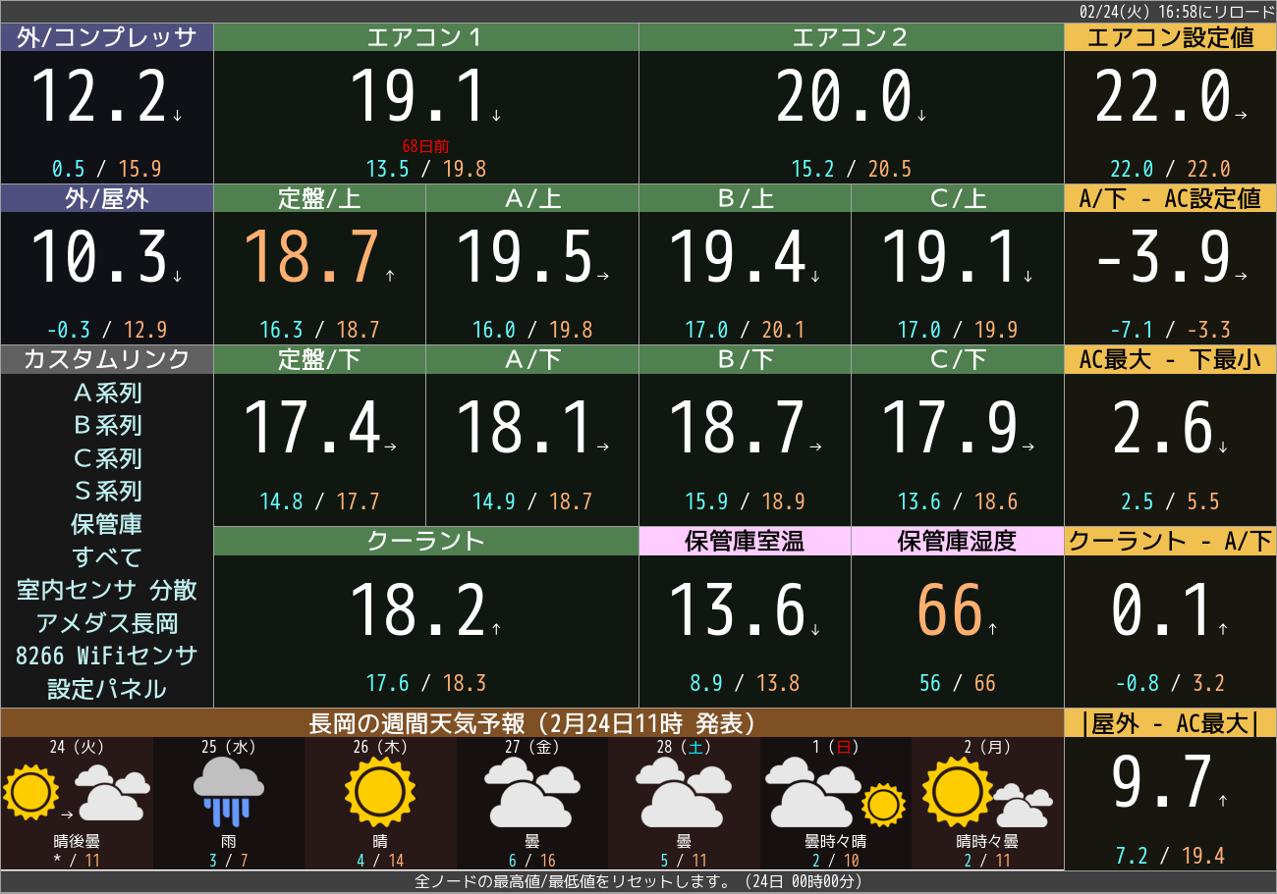The height and width of the screenshot is (894, 1277).
Task: Select B系列 in the sidebar
Action: point(106,426)
